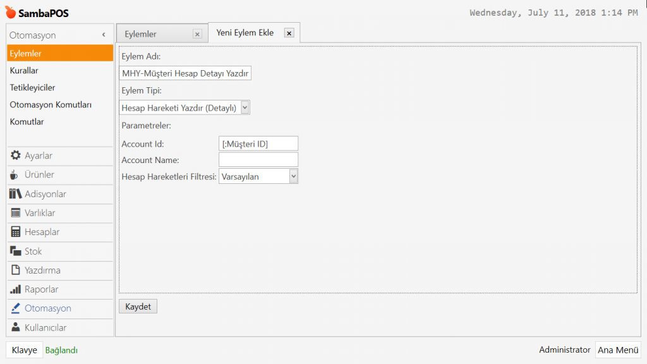
Task: Open Ürünler via its cup icon
Action: click(15, 174)
